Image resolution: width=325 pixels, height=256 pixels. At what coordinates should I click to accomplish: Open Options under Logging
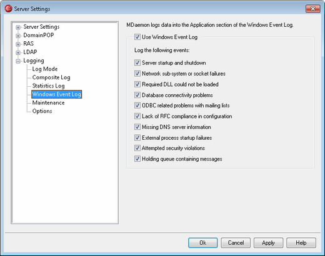pos(42,111)
